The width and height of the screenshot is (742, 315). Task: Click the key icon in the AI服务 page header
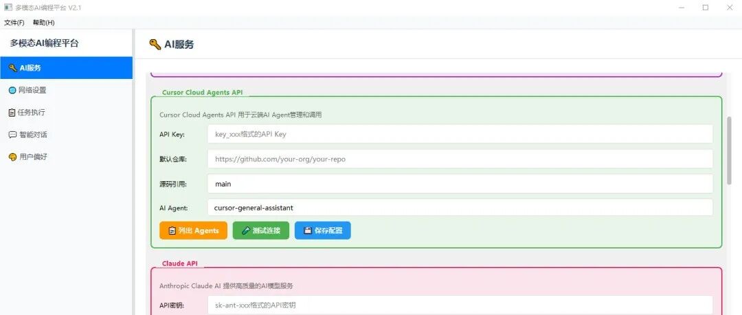coord(155,45)
